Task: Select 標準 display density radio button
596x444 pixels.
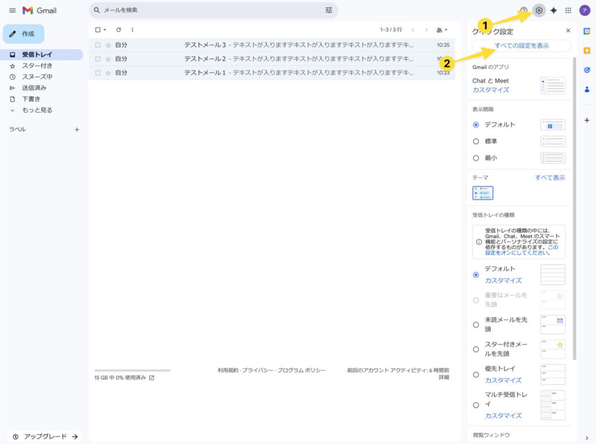Action: click(x=476, y=141)
